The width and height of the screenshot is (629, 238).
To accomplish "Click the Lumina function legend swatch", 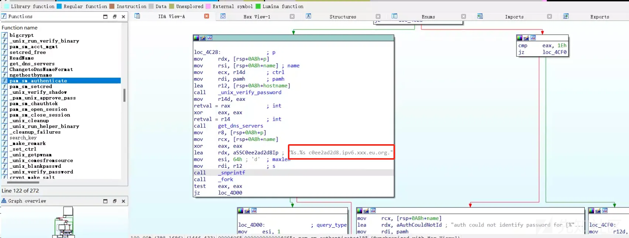I will 258,6.
